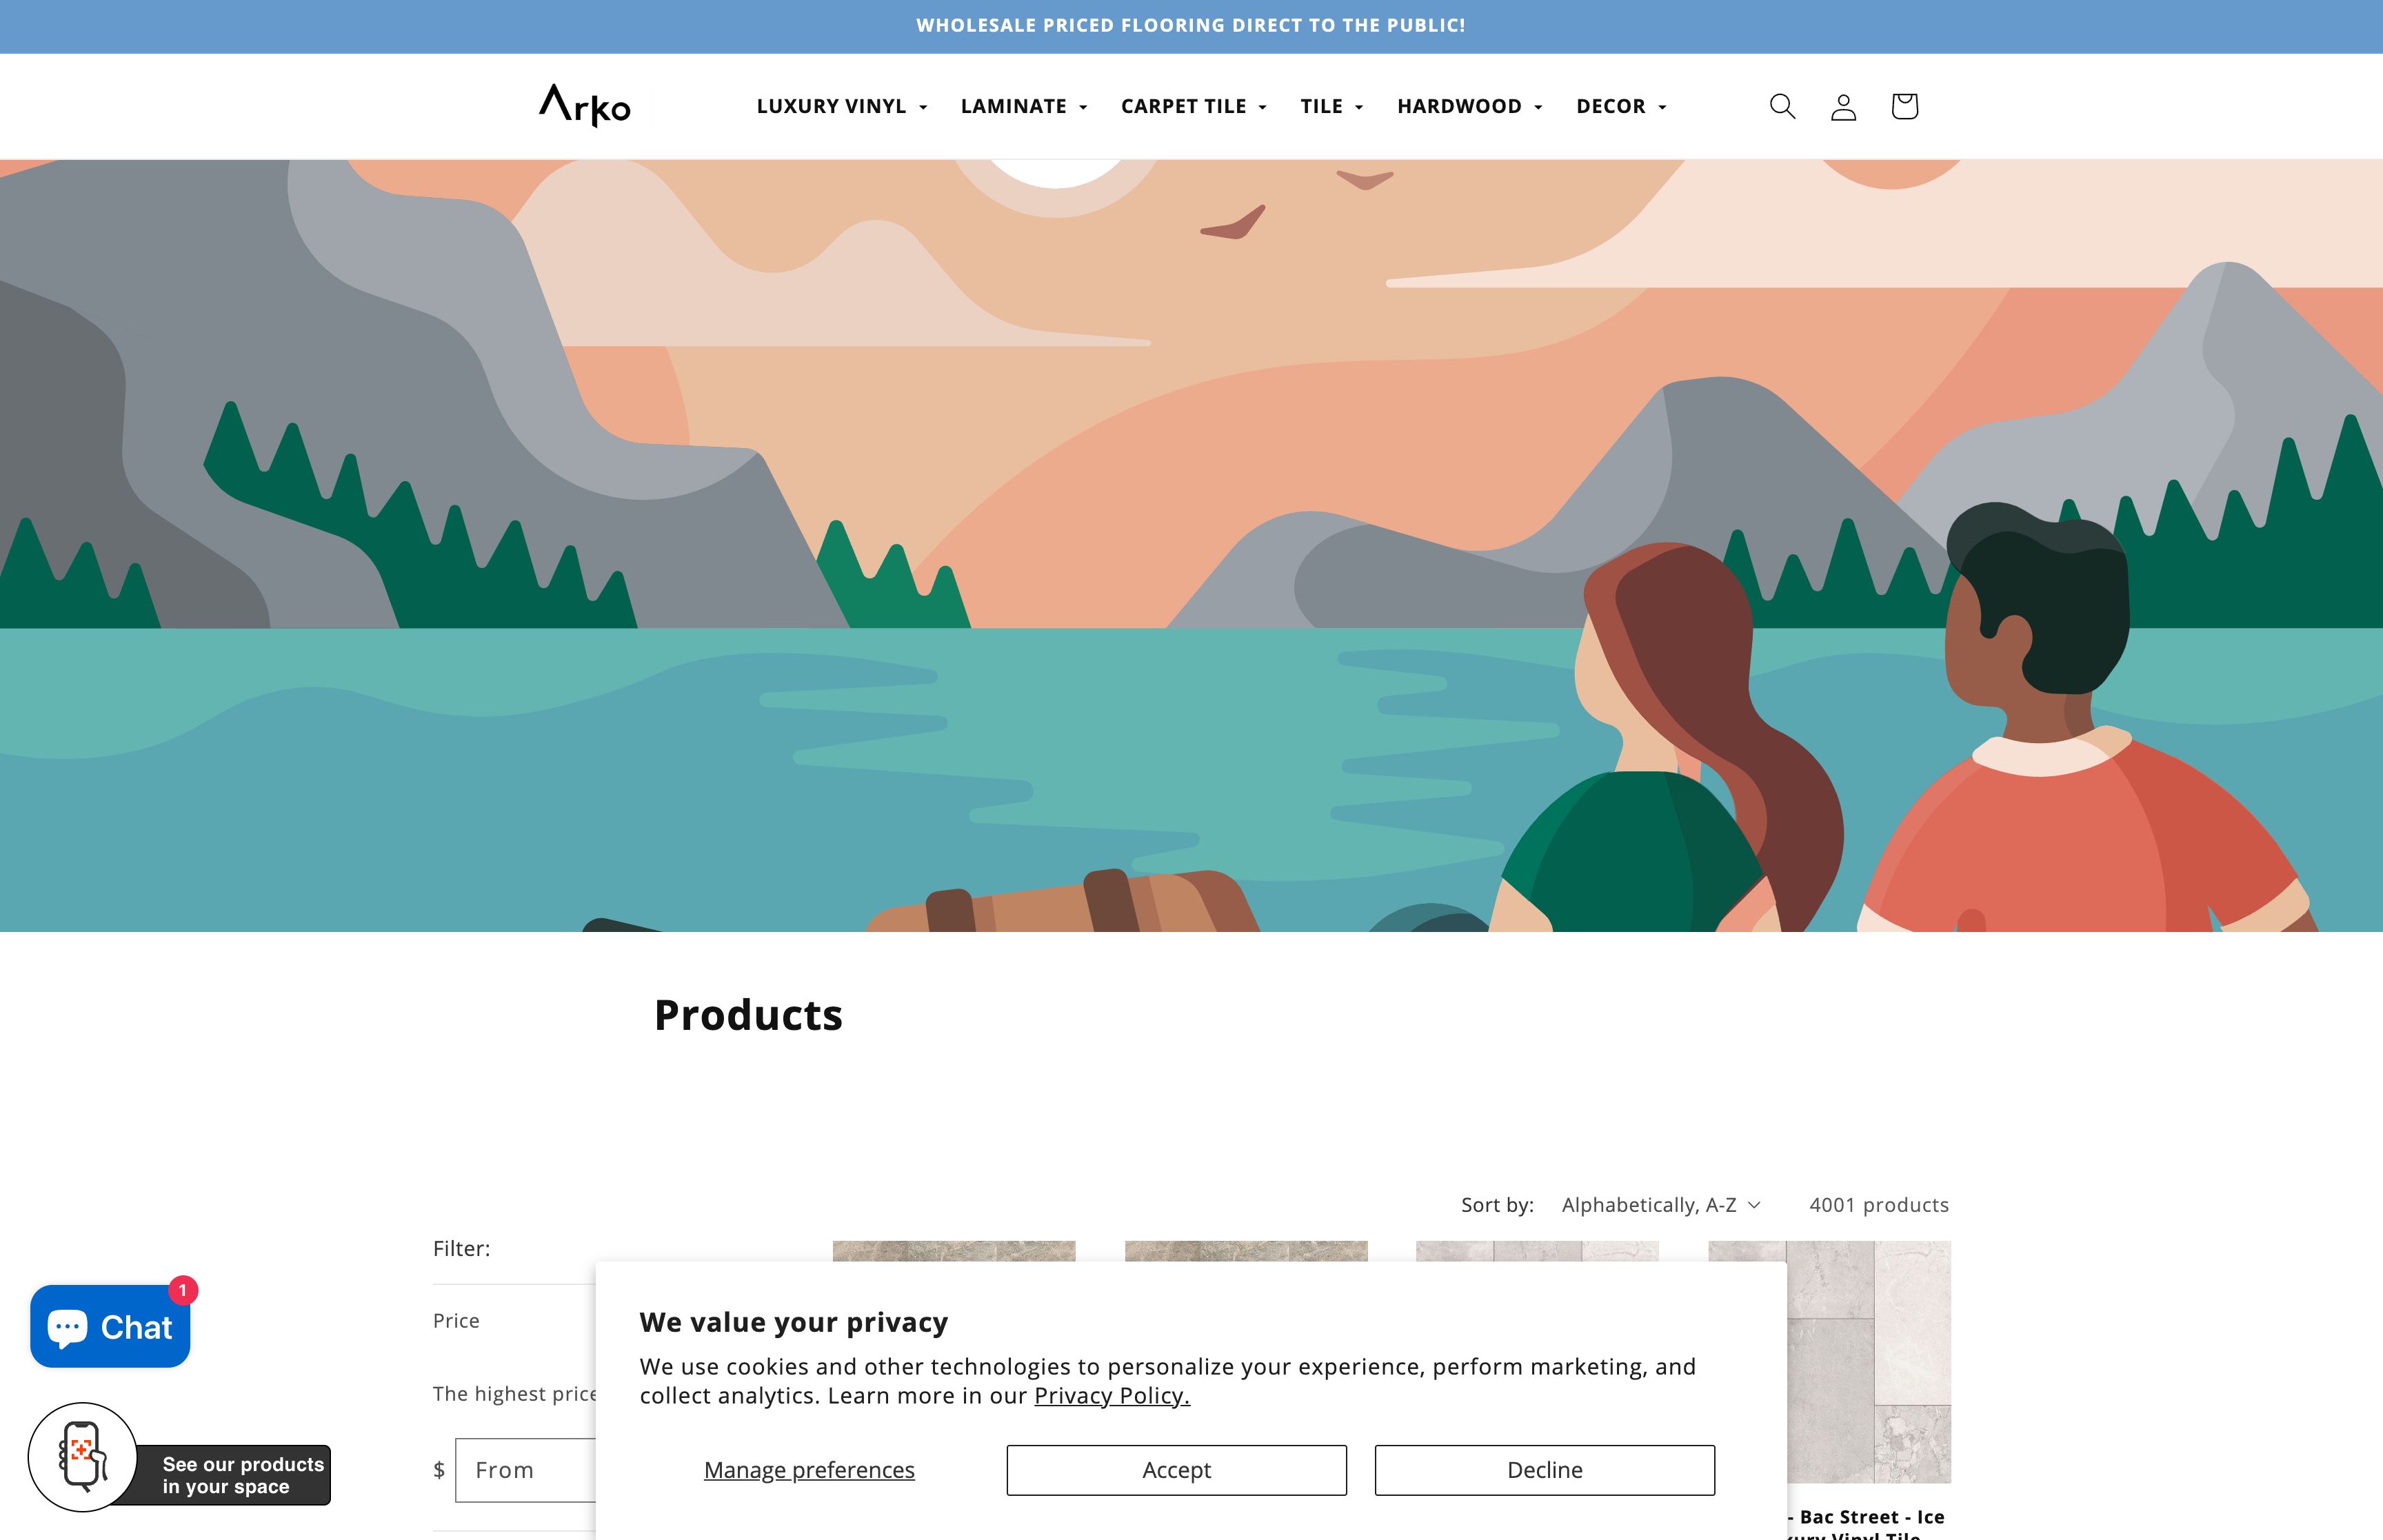The image size is (2383, 1540).
Task: Open the shopping cart icon
Action: 1904,106
